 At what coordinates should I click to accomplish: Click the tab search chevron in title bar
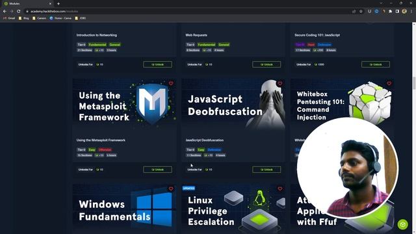click(381, 3)
